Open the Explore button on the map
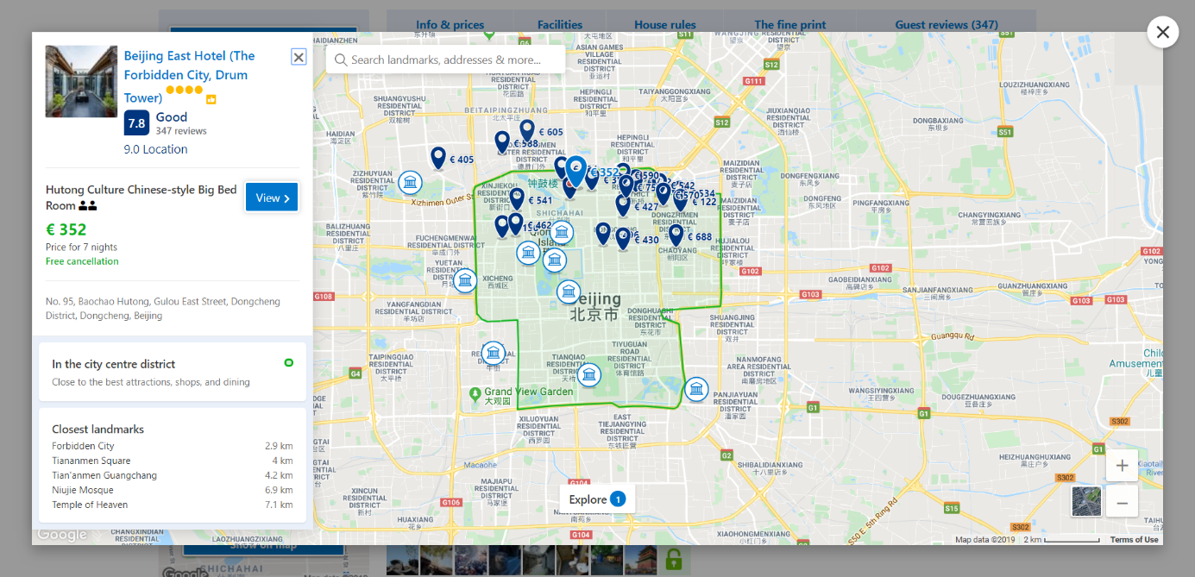Image resolution: width=1195 pixels, height=577 pixels. (597, 499)
